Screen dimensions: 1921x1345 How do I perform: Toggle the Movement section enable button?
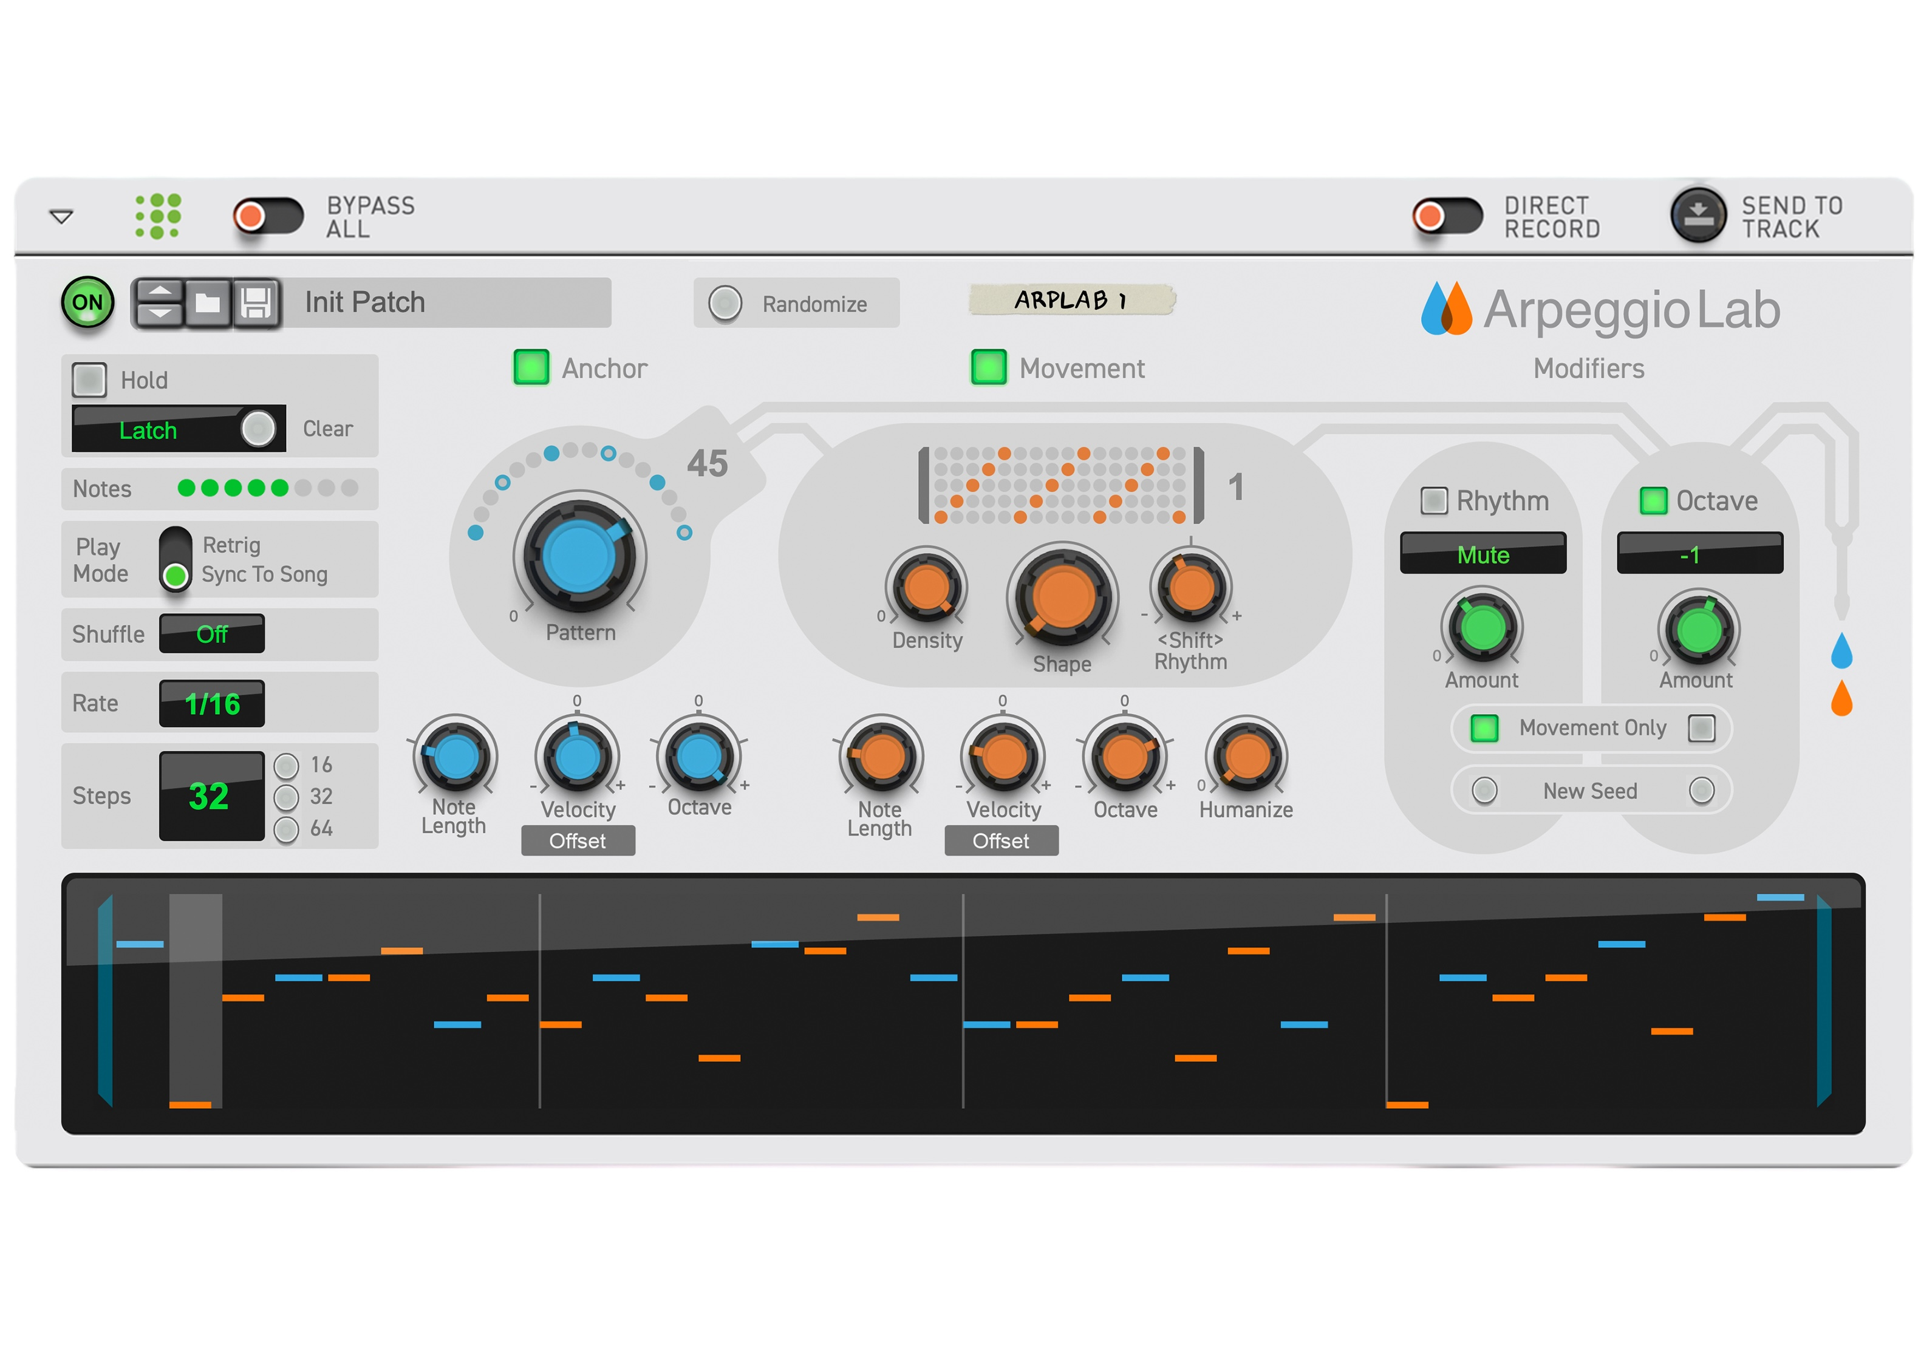click(988, 367)
